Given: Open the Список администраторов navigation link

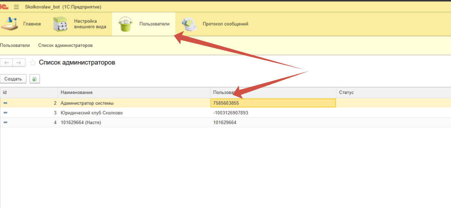Looking at the screenshot, I should tap(65, 45).
